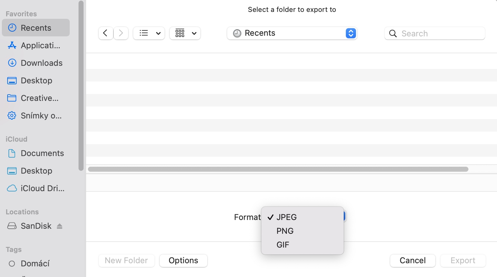This screenshot has width=497, height=277.
Task: Click the back navigation arrow
Action: click(x=106, y=33)
